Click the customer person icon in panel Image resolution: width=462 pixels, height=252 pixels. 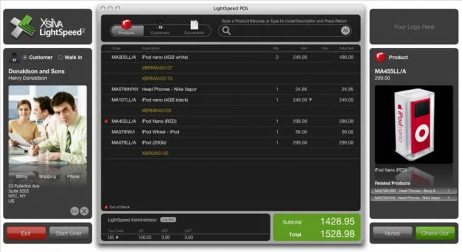click(x=14, y=57)
